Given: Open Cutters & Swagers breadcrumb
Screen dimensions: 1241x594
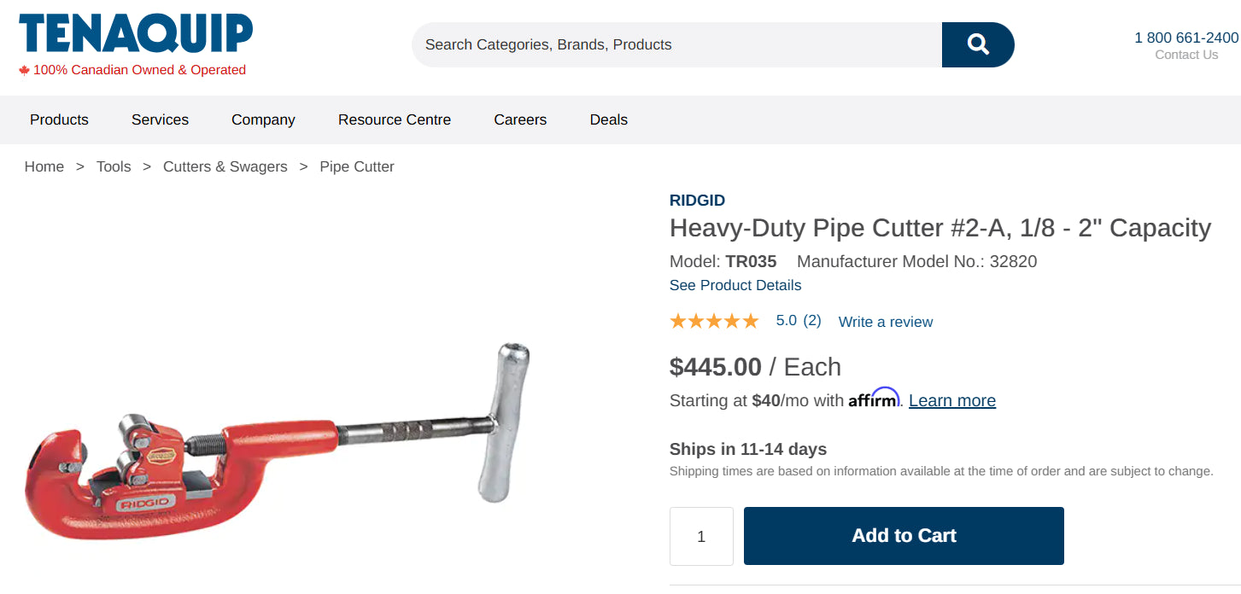Looking at the screenshot, I should 225,166.
